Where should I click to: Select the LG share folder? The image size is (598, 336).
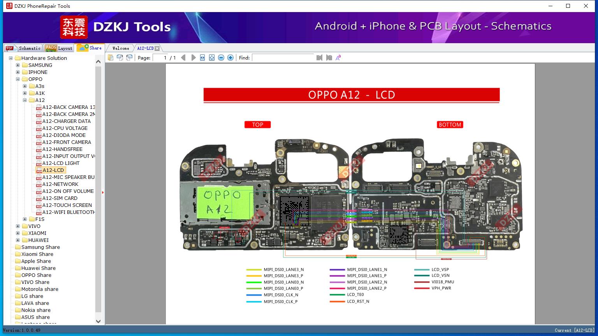pyautogui.click(x=32, y=296)
